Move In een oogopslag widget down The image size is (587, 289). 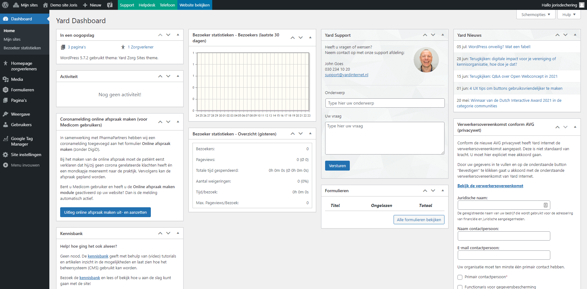point(168,35)
